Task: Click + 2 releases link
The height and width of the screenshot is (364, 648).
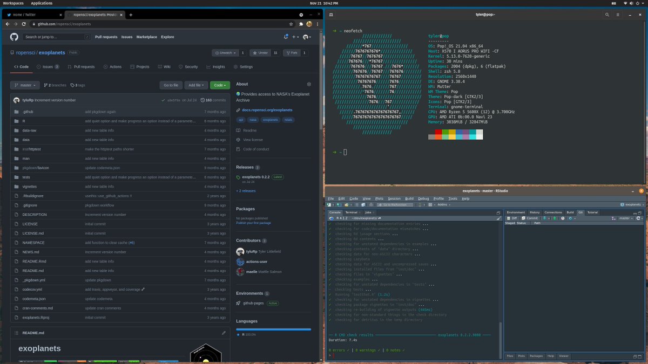Action: (x=246, y=191)
